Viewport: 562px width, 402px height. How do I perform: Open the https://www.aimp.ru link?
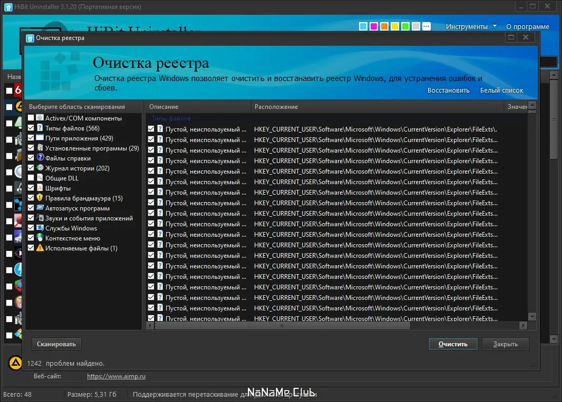tap(116, 376)
